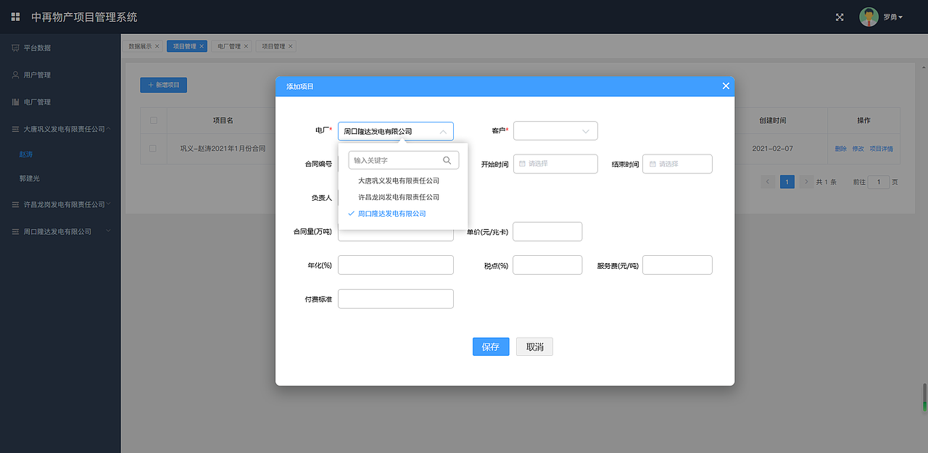Click the 服务费(元/吨) input field
The height and width of the screenshot is (453, 928).
tap(677, 265)
